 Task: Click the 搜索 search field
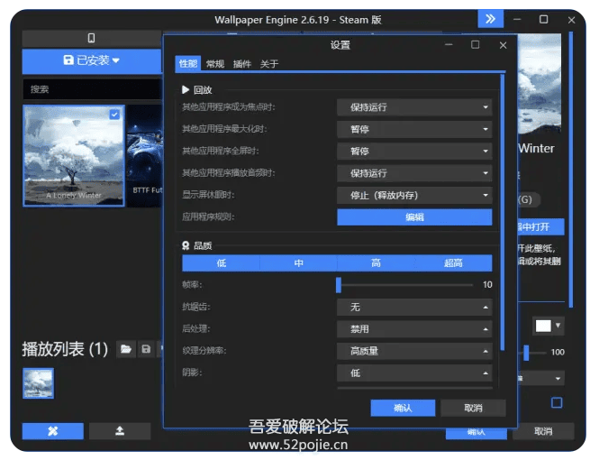coord(92,89)
